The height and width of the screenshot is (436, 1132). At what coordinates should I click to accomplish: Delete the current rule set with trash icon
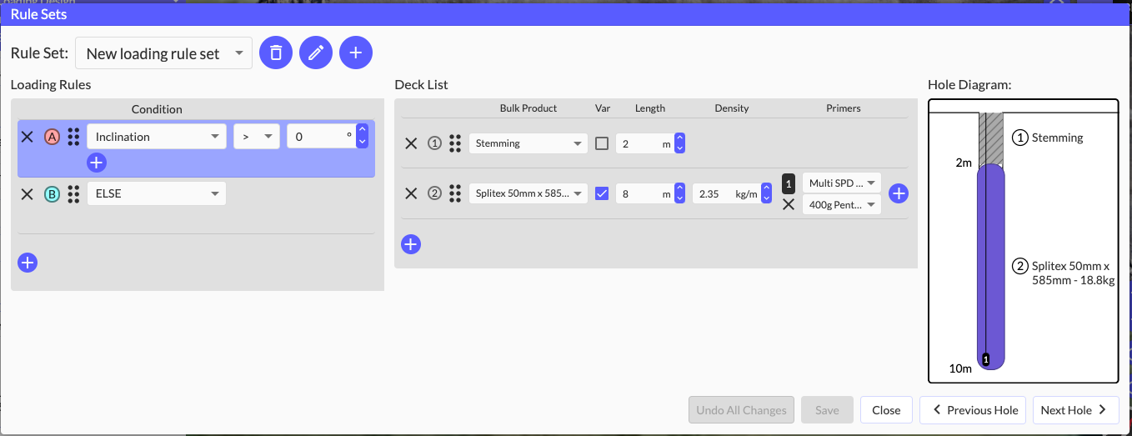(x=276, y=53)
